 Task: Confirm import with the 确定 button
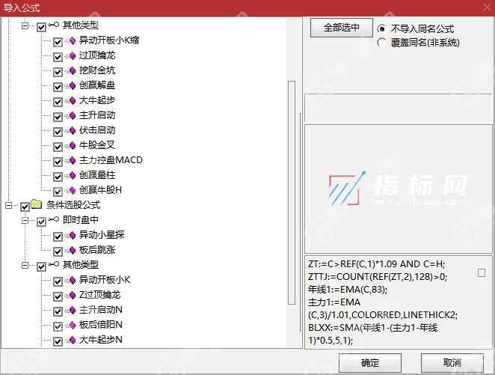click(369, 362)
